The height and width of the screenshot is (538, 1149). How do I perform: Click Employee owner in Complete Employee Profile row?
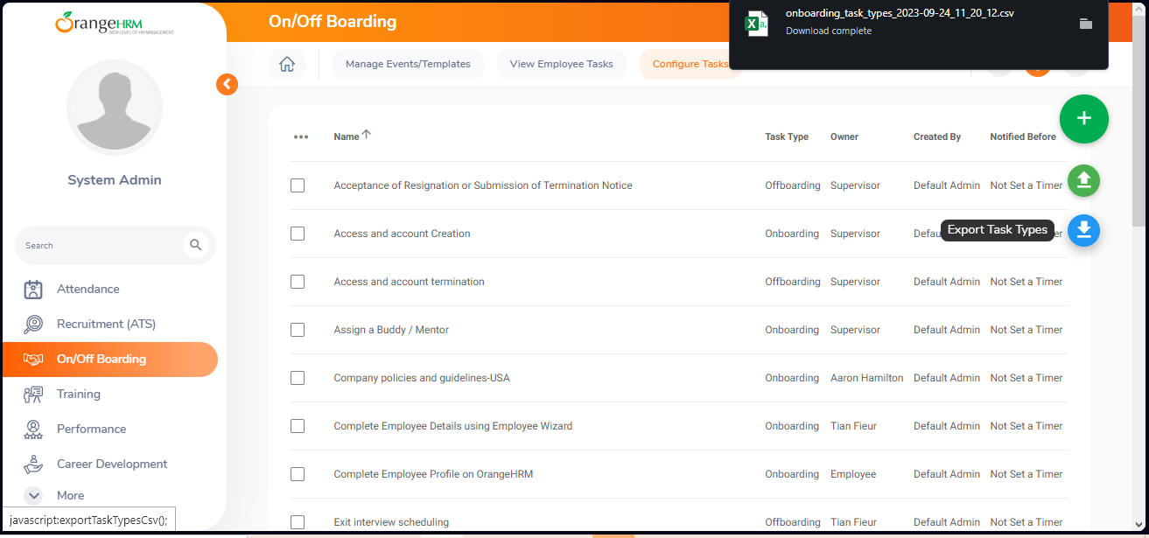pyautogui.click(x=853, y=474)
